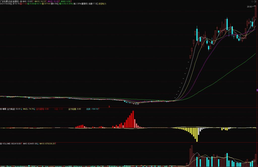Click the red A marker below the chart
The image size is (258, 167).
pyautogui.click(x=109, y=106)
